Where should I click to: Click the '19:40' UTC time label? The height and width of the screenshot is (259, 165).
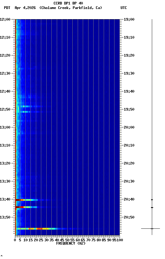[x=129, y=91]
